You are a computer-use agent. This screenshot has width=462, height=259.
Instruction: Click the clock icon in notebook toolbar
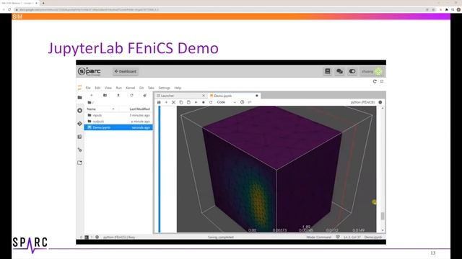pos(242,102)
